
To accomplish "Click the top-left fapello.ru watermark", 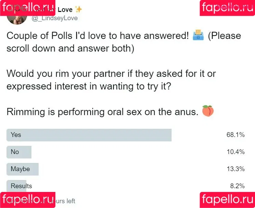I will pyautogui.click(x=28, y=8).
